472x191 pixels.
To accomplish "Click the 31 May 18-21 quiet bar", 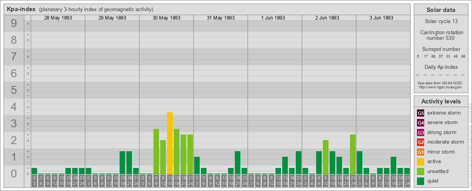I will 238,162.
